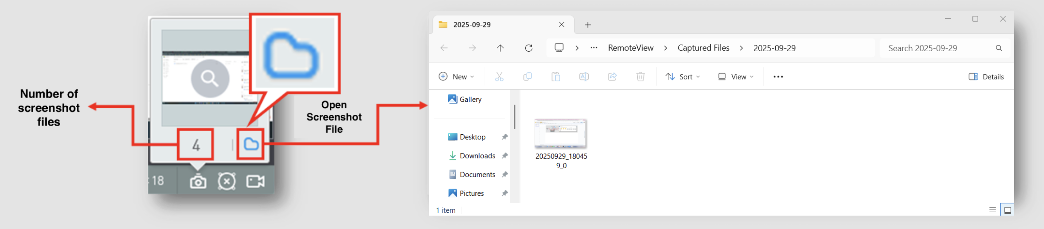Click the Refresh icon in File Explorer
The height and width of the screenshot is (229, 1044).
coord(529,48)
